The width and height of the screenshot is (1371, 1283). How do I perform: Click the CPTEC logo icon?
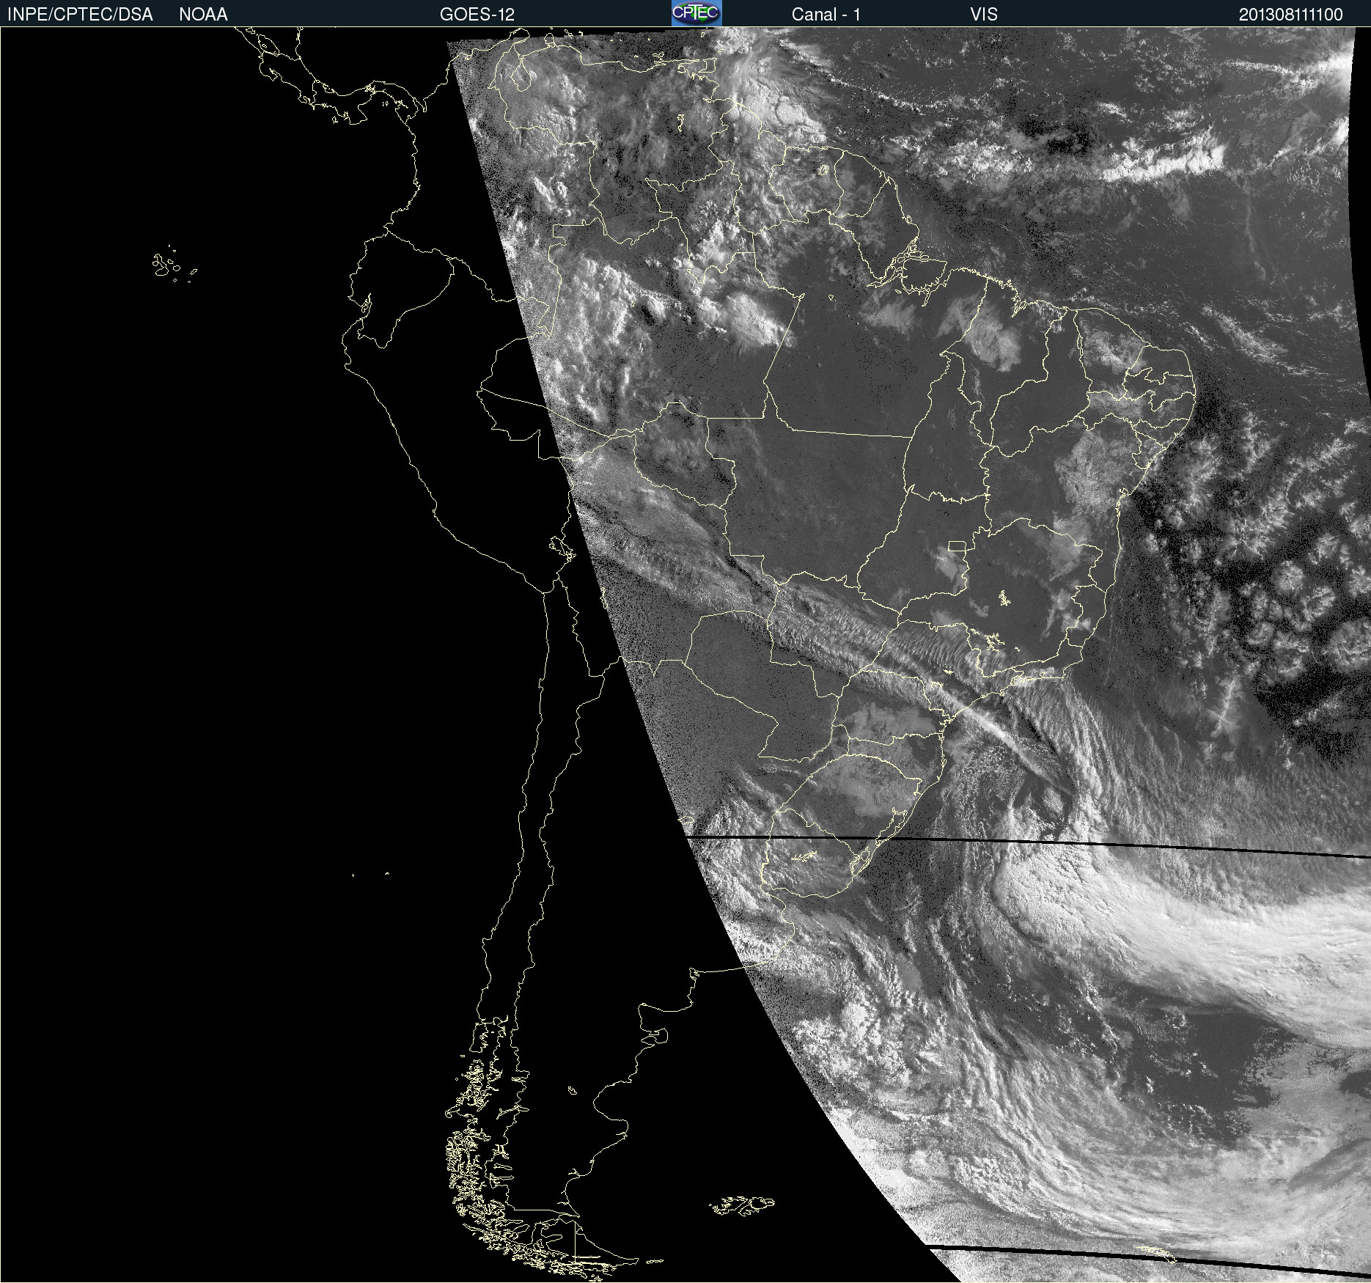pos(696,13)
